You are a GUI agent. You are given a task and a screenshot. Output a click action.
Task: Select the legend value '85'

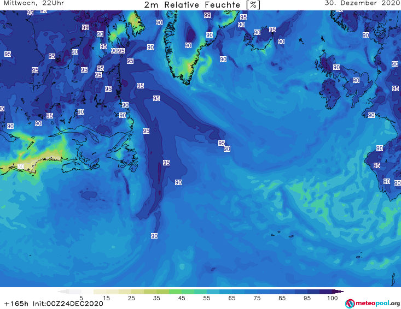point(282,298)
